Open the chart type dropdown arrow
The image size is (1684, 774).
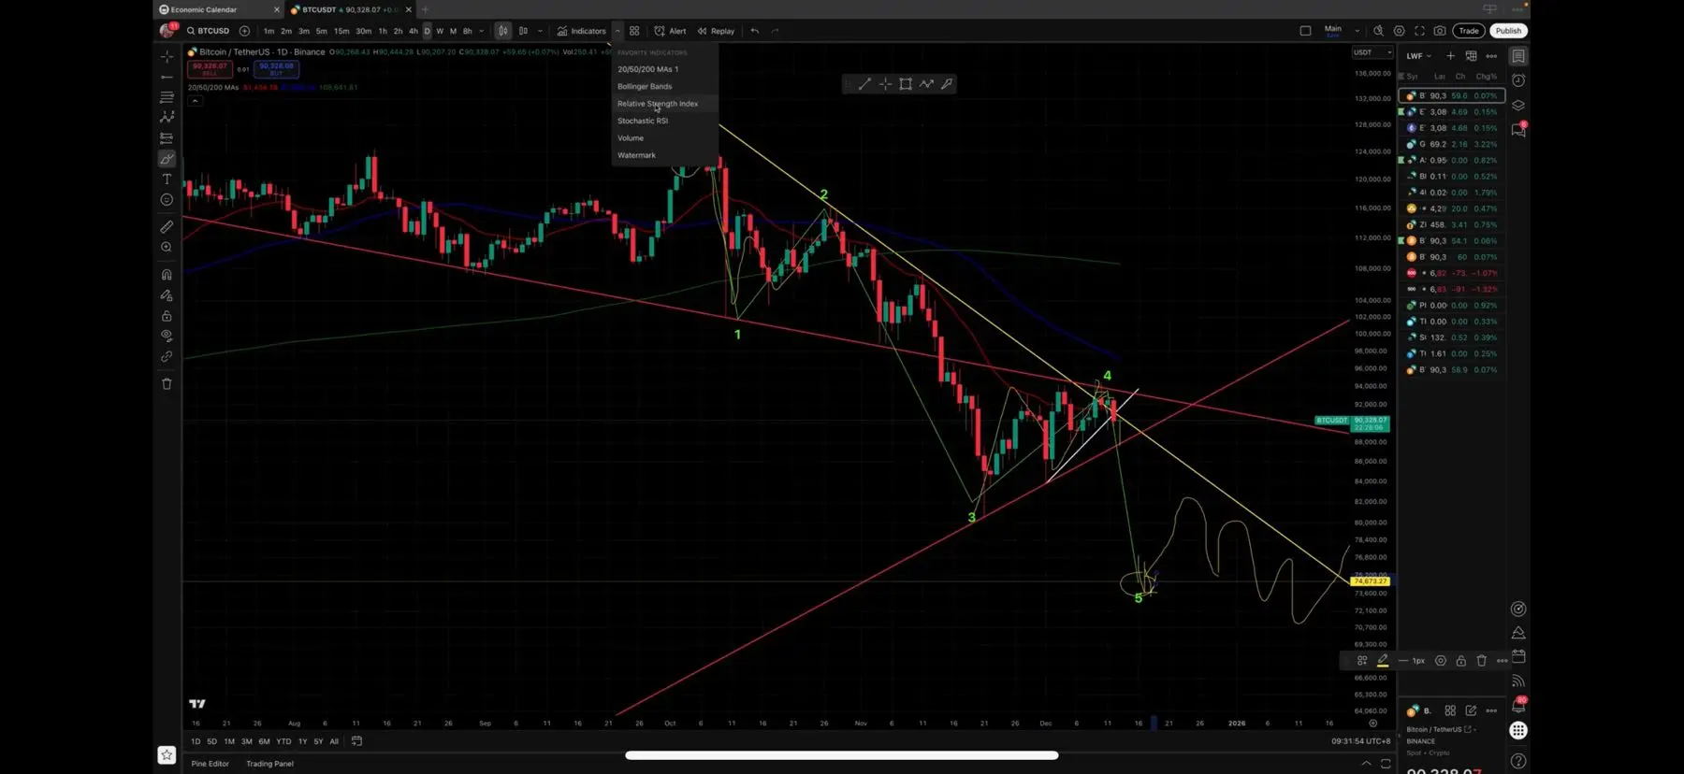tap(540, 31)
